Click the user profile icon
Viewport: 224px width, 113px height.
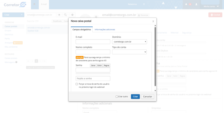pyautogui.click(x=196, y=4)
